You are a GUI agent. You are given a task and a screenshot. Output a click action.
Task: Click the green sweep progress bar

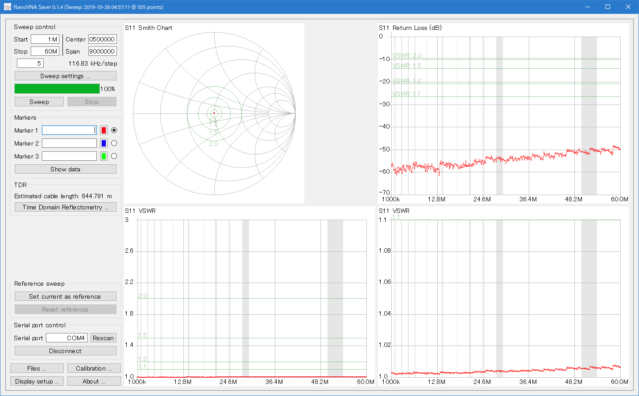pos(57,88)
